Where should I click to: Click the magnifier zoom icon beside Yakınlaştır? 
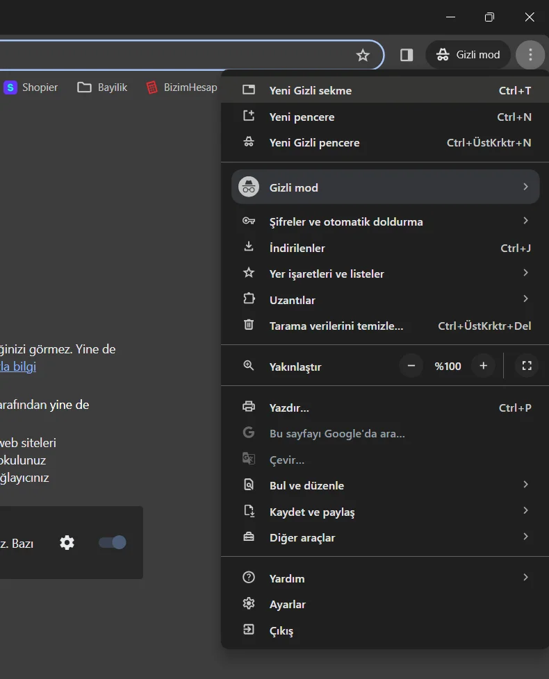[249, 365]
